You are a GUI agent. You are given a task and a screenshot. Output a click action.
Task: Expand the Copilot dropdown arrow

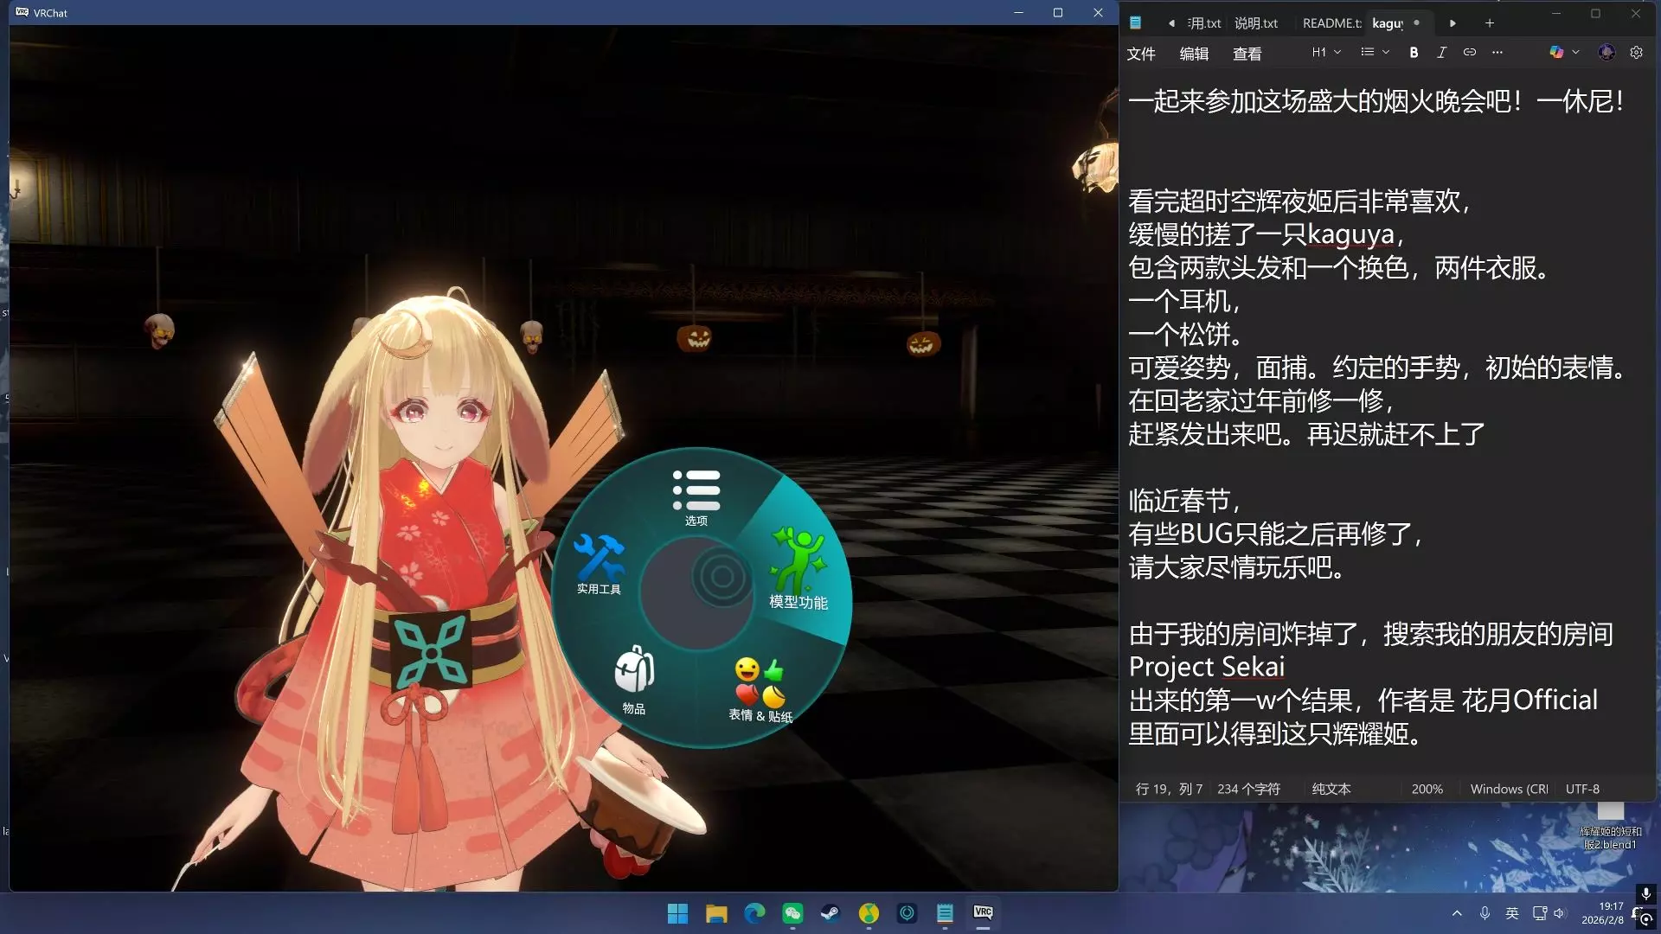[1575, 53]
